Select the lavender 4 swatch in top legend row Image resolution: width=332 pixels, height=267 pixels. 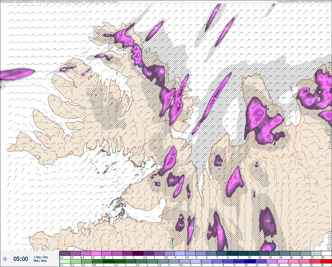(180, 253)
